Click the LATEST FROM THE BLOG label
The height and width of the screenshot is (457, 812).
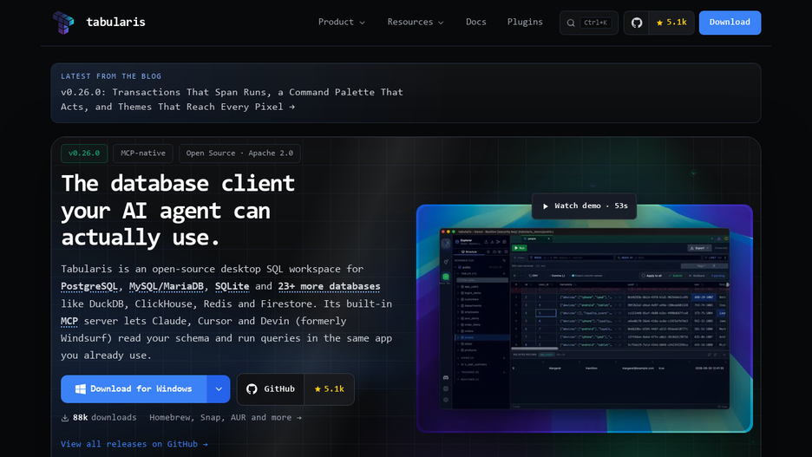(111, 76)
